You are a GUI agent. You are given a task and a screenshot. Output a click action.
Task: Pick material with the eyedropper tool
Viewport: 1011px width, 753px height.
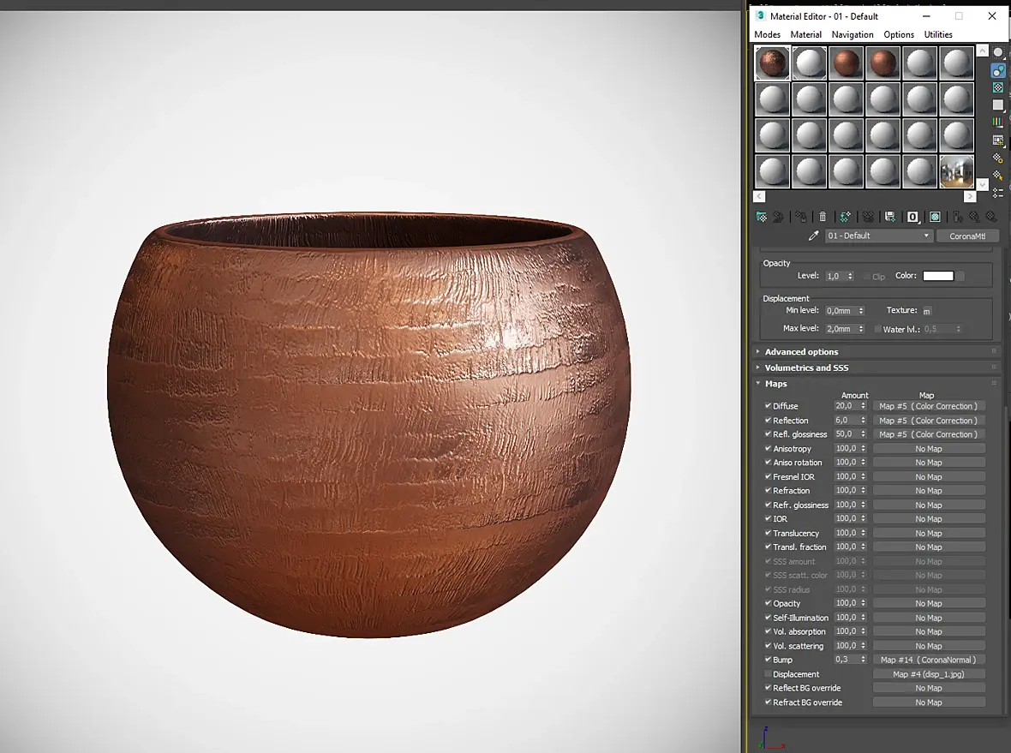click(813, 236)
